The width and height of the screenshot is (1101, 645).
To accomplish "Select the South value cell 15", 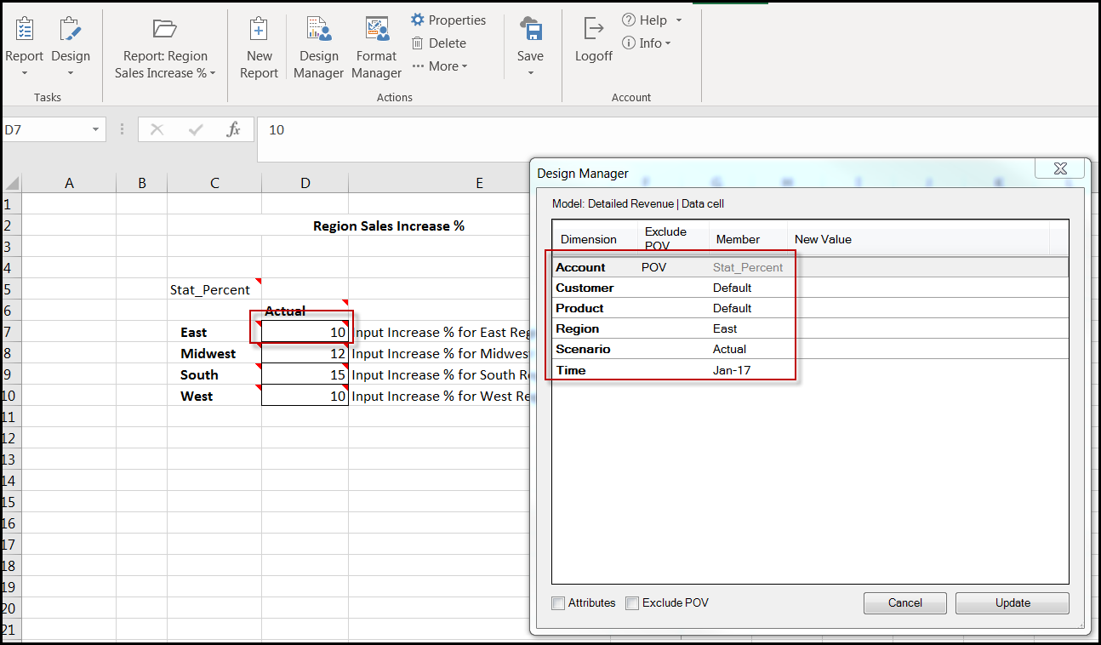I will [x=305, y=374].
